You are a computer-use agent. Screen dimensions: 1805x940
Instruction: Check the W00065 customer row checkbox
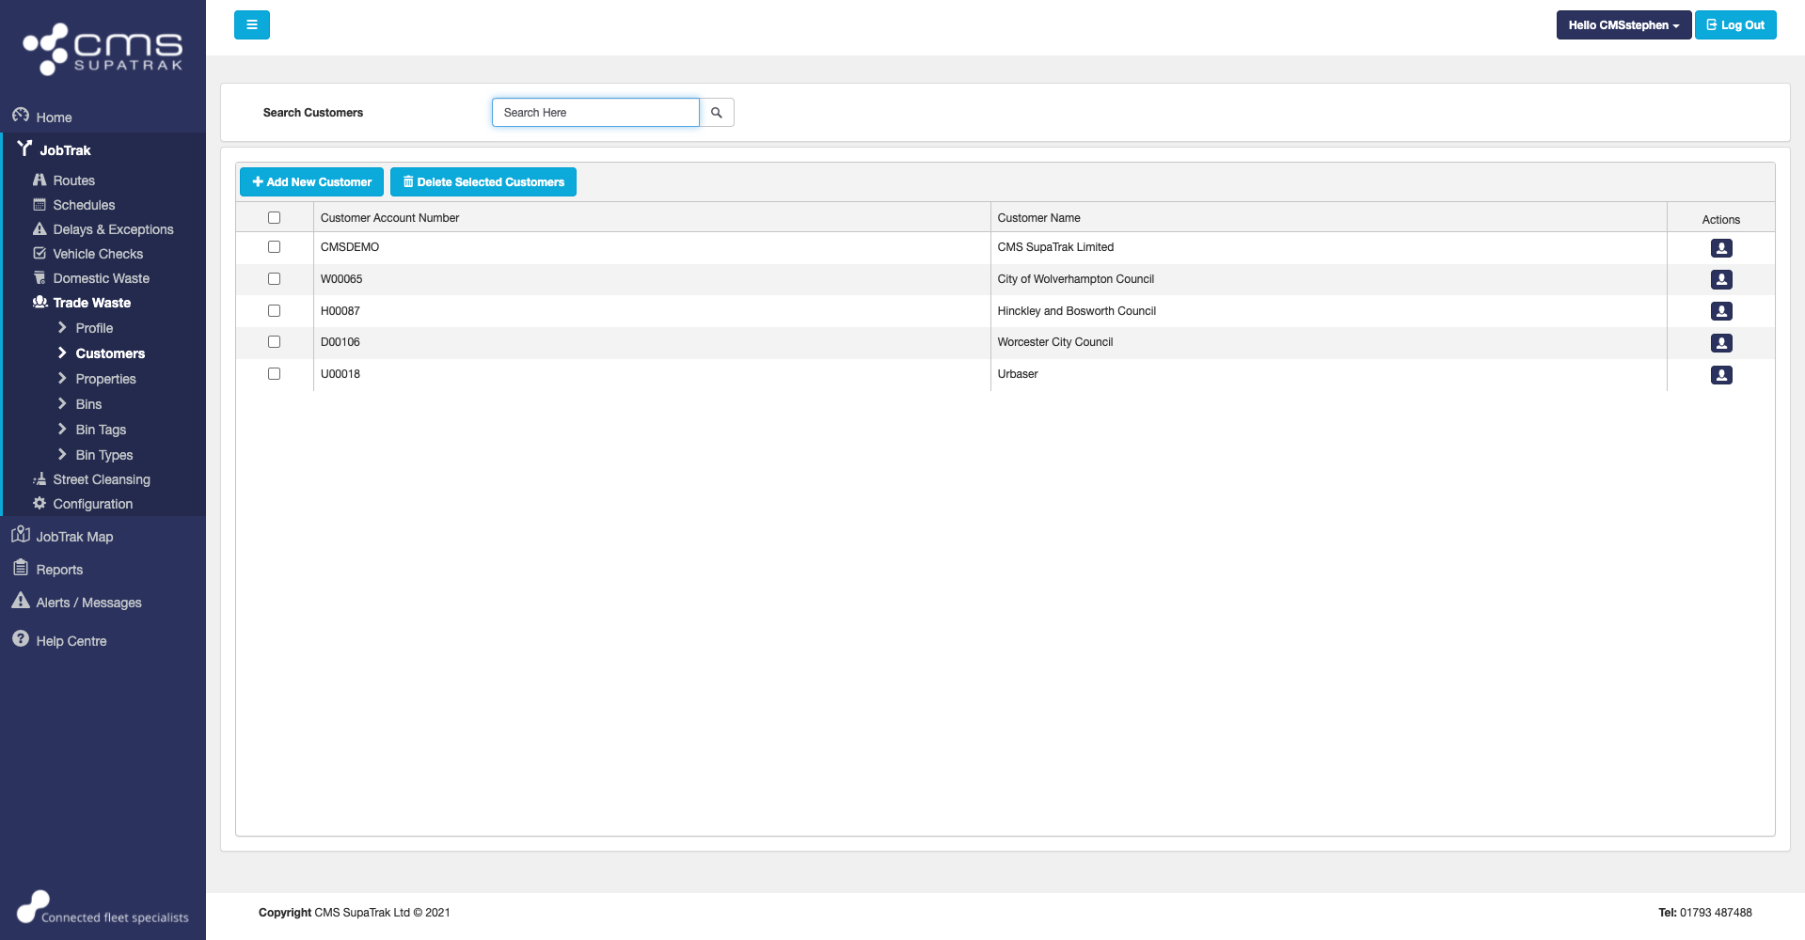click(x=274, y=279)
